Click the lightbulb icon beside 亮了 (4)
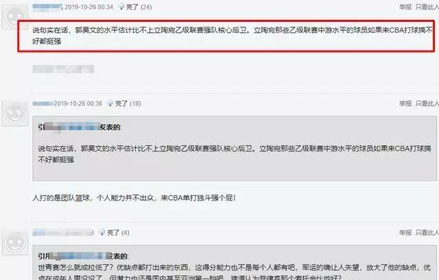 (102, 233)
